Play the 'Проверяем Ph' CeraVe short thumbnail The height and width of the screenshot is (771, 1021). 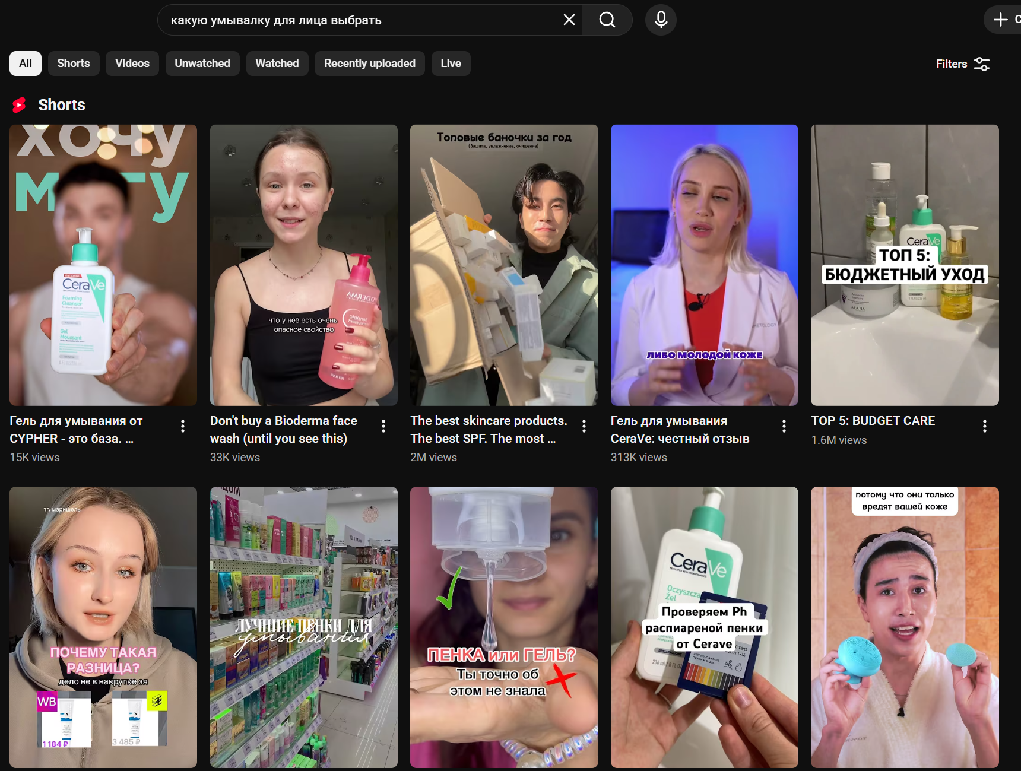(705, 627)
